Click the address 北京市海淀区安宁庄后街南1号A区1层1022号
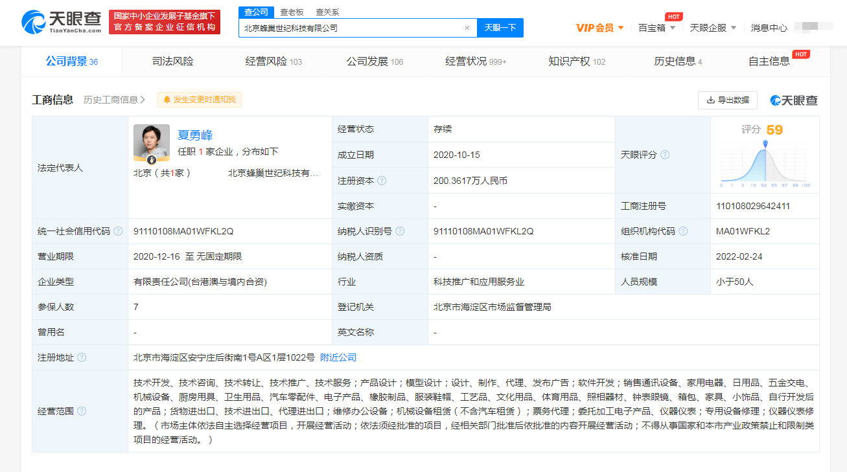The image size is (847, 472). [224, 357]
